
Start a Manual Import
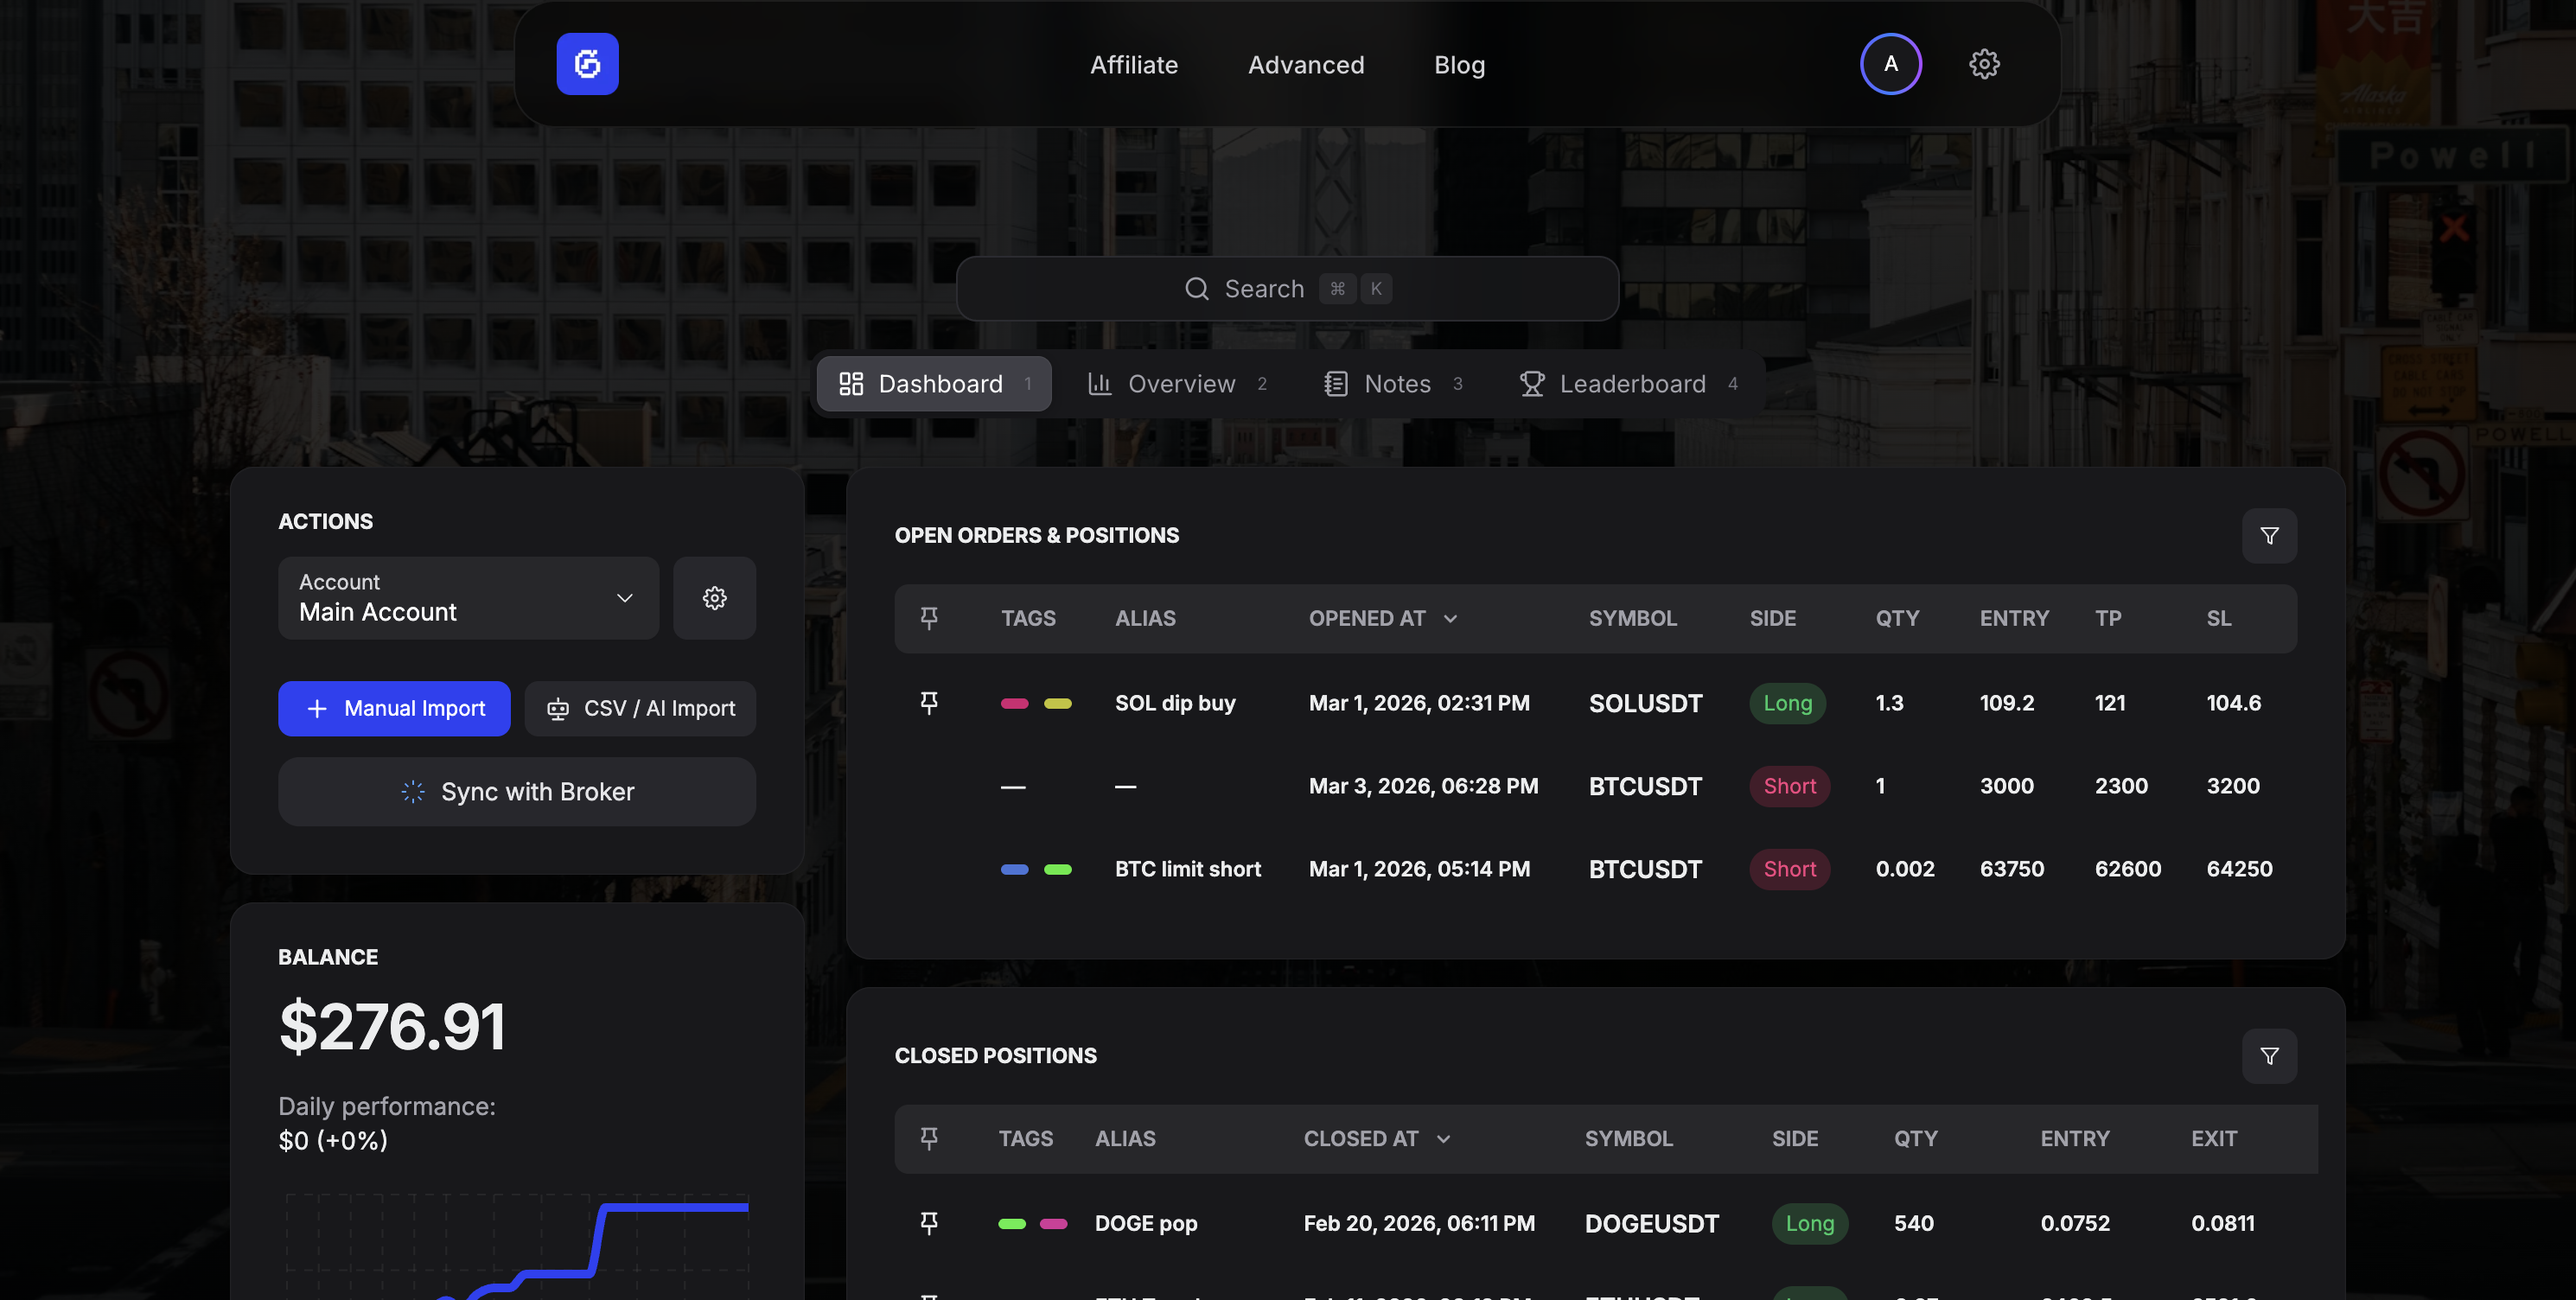coord(393,708)
